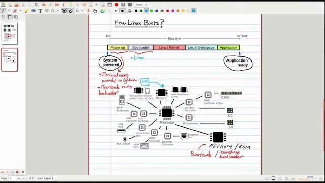
Task: Create a new document
Action: tap(10, 5)
